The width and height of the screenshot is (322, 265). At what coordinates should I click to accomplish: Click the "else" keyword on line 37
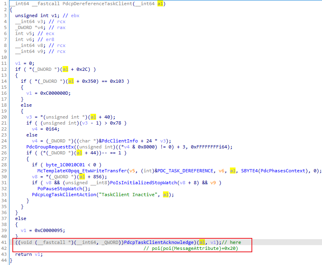pyautogui.click(x=21, y=218)
